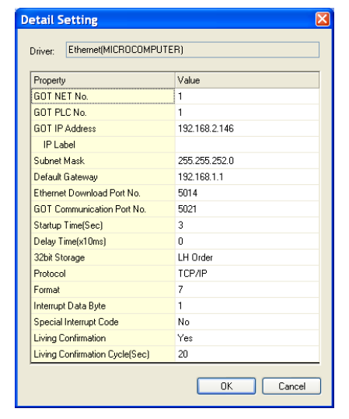349x419 pixels.
Task: Edit Ethernet Download Port No. value 5014
Action: (247, 193)
